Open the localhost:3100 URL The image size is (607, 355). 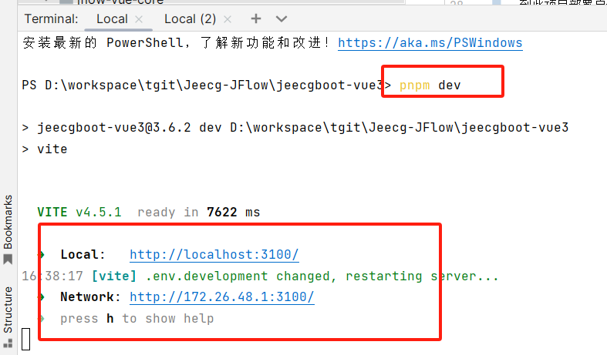[214, 255]
